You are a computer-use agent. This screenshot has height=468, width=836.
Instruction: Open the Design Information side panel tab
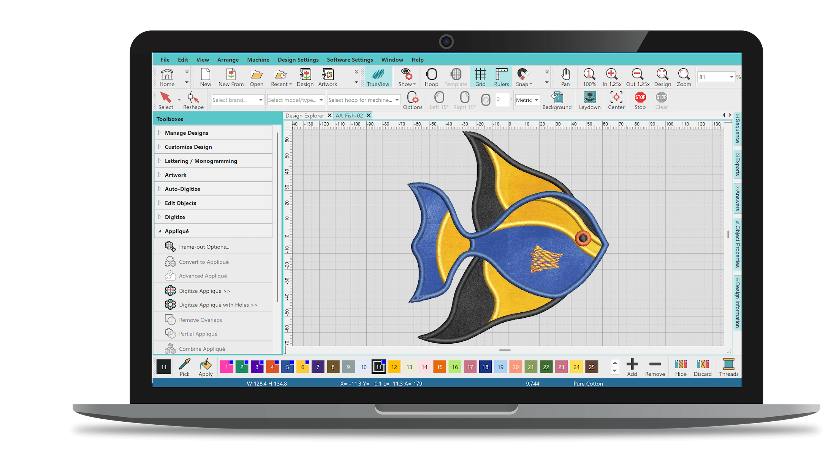737,303
